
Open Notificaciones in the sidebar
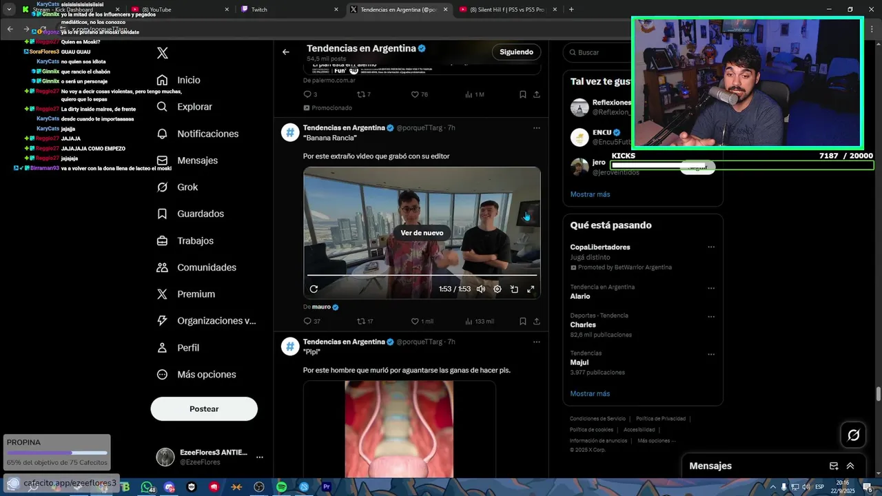tap(197, 134)
